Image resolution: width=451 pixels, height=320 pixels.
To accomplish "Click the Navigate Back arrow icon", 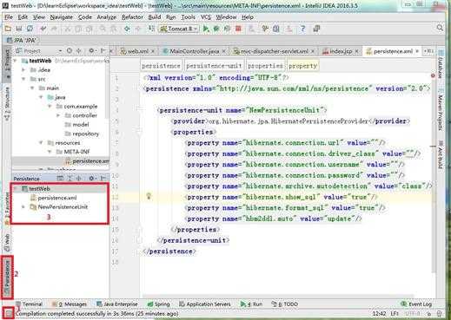I will pos(127,29).
